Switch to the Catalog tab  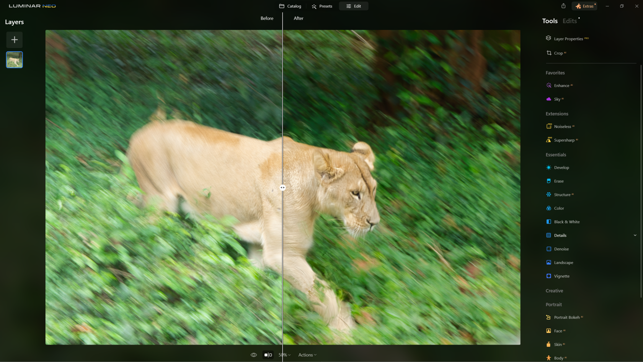(290, 6)
